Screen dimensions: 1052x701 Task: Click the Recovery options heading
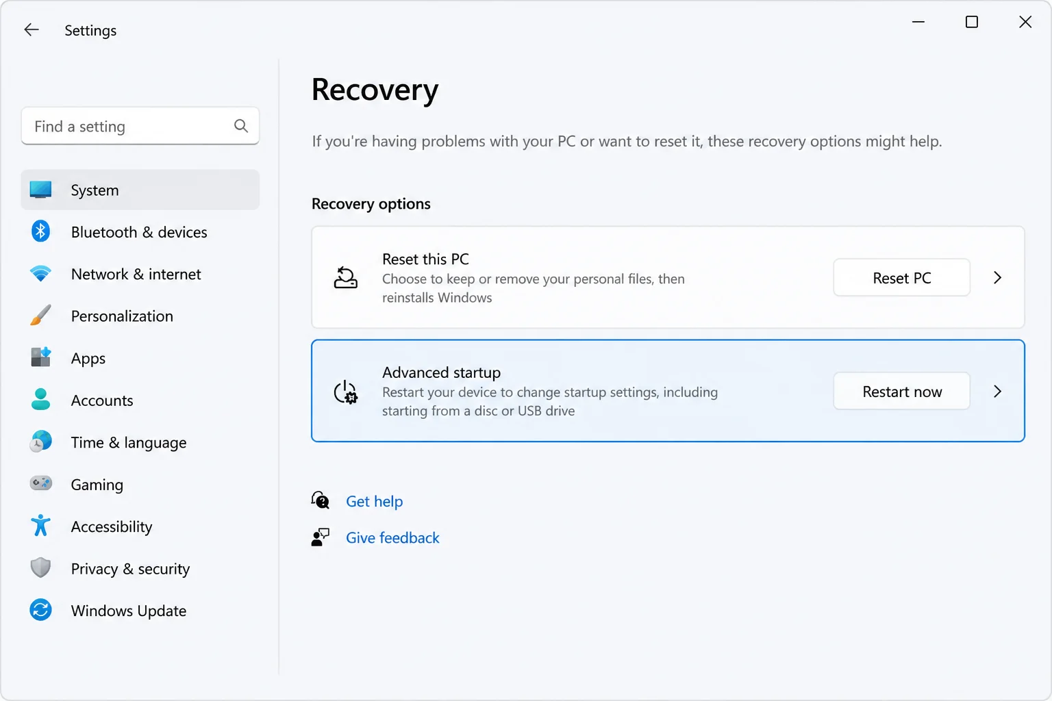tap(371, 203)
